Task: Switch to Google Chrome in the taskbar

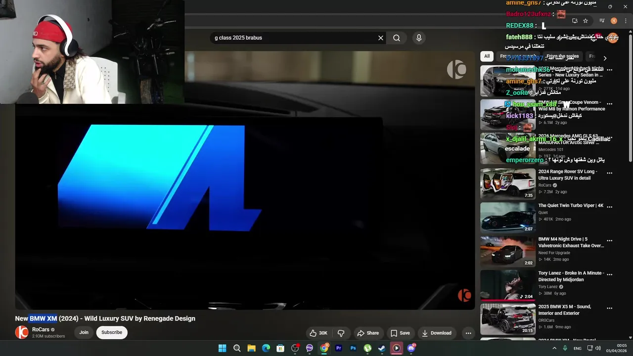Action: click(x=324, y=348)
